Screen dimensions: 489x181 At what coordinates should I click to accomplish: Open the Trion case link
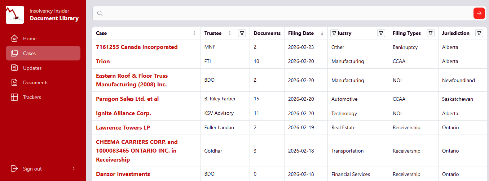point(103,62)
